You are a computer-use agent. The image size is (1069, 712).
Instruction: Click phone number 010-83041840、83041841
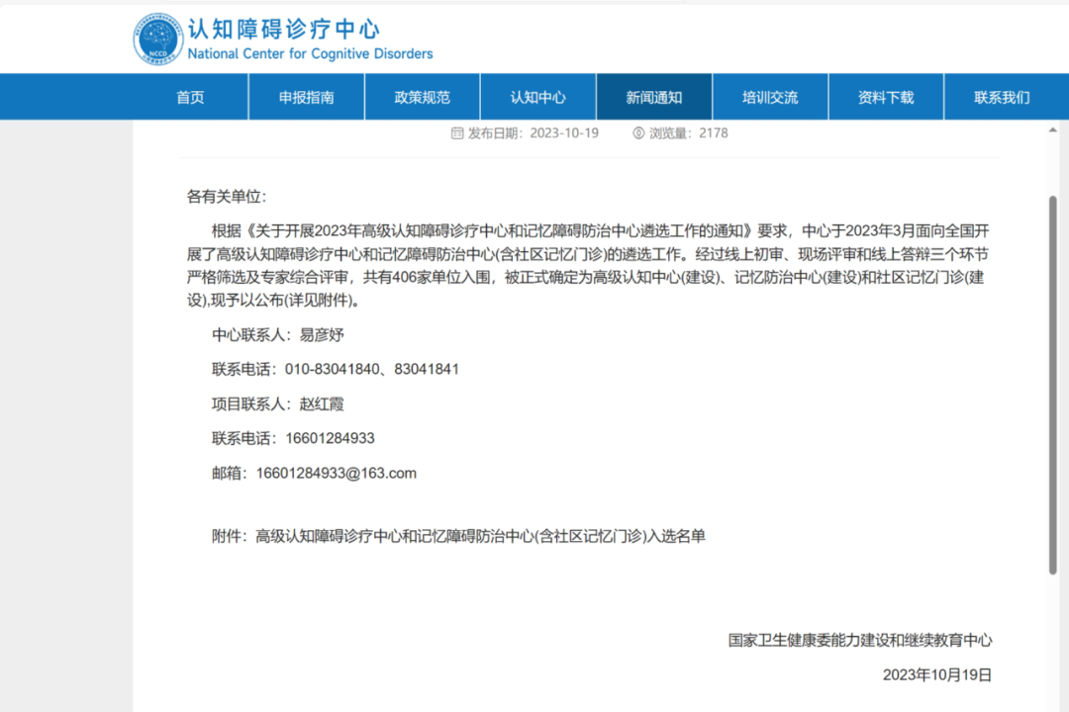[x=372, y=369]
